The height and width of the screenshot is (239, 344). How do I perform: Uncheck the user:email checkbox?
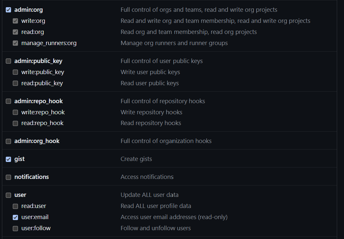pos(15,217)
